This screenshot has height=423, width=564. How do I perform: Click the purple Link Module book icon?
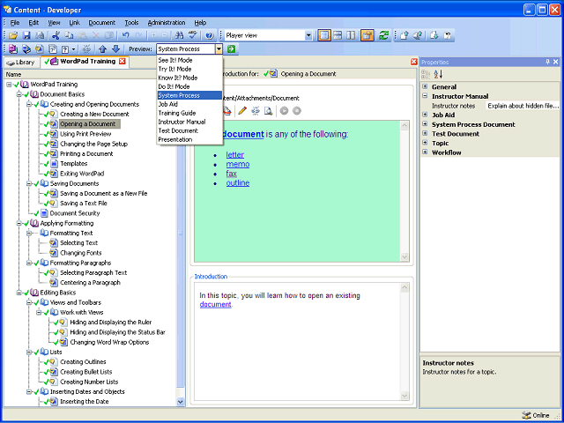pos(13,49)
